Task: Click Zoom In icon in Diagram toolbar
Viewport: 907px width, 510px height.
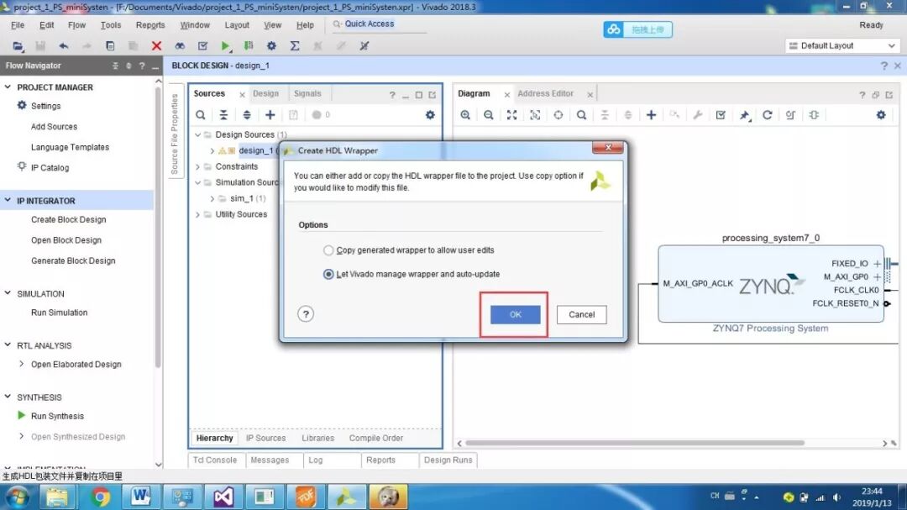Action: coord(465,114)
